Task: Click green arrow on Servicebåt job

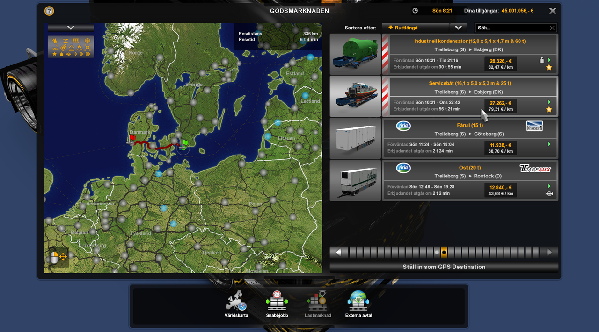Action: coord(549,102)
